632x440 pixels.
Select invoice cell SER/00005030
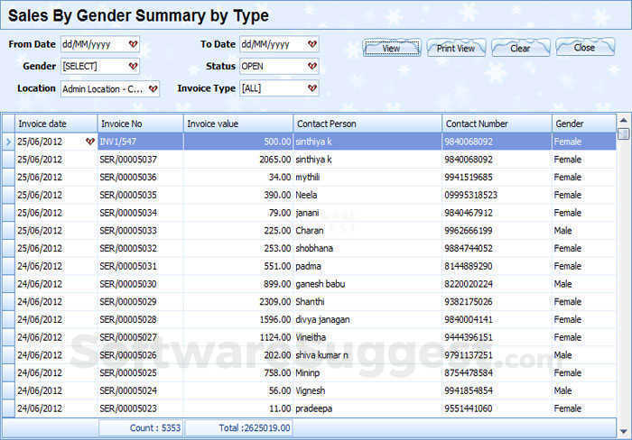point(141,284)
